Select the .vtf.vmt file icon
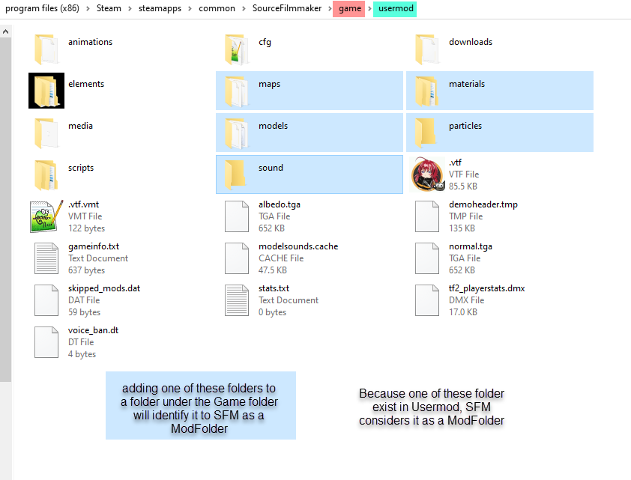Screen dimensions: 631x480 (x=46, y=216)
